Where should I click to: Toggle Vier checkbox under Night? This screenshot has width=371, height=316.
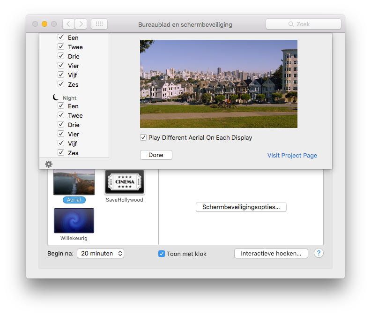click(x=61, y=134)
